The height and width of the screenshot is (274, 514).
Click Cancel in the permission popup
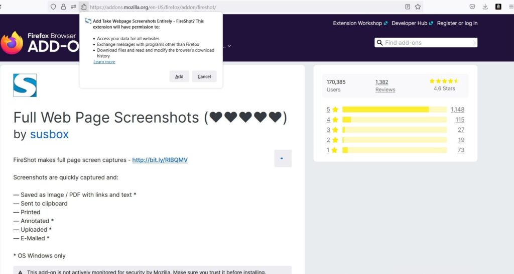204,76
